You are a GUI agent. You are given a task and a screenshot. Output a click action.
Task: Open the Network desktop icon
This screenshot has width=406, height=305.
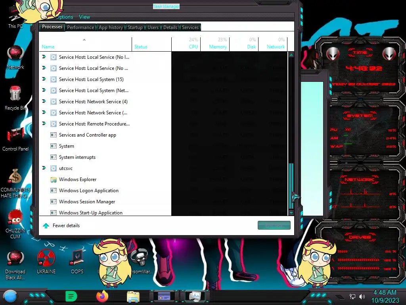15,58
